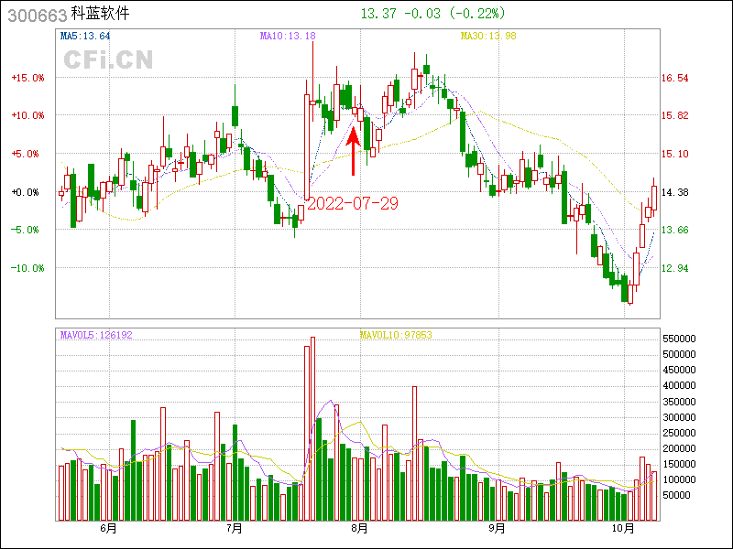Click the MA5:13.64 indicator label

(x=85, y=37)
